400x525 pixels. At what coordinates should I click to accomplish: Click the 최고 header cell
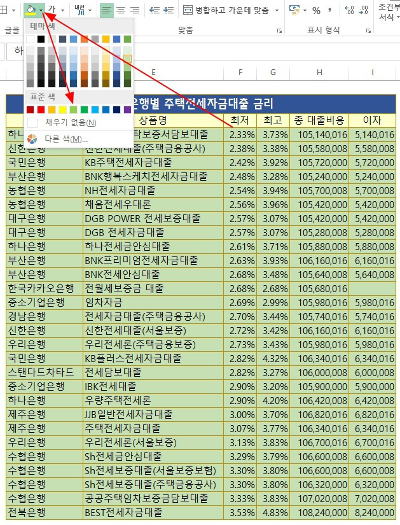coord(273,120)
